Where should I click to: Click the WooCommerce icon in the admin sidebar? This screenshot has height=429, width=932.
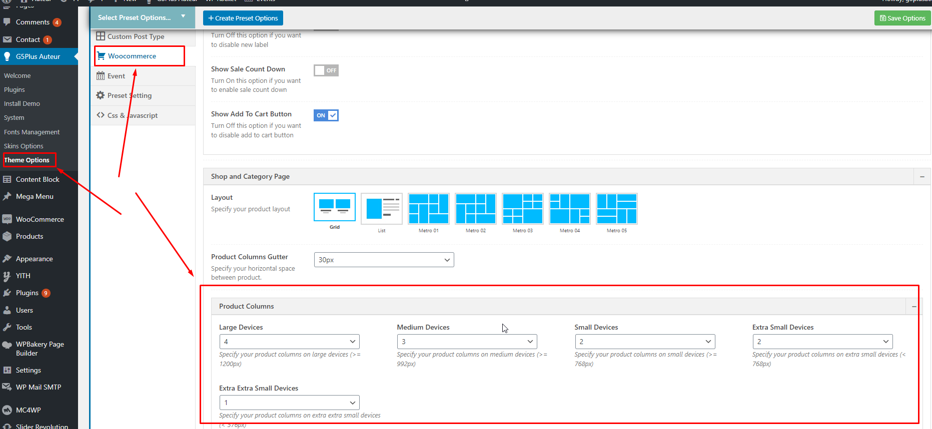(x=7, y=219)
